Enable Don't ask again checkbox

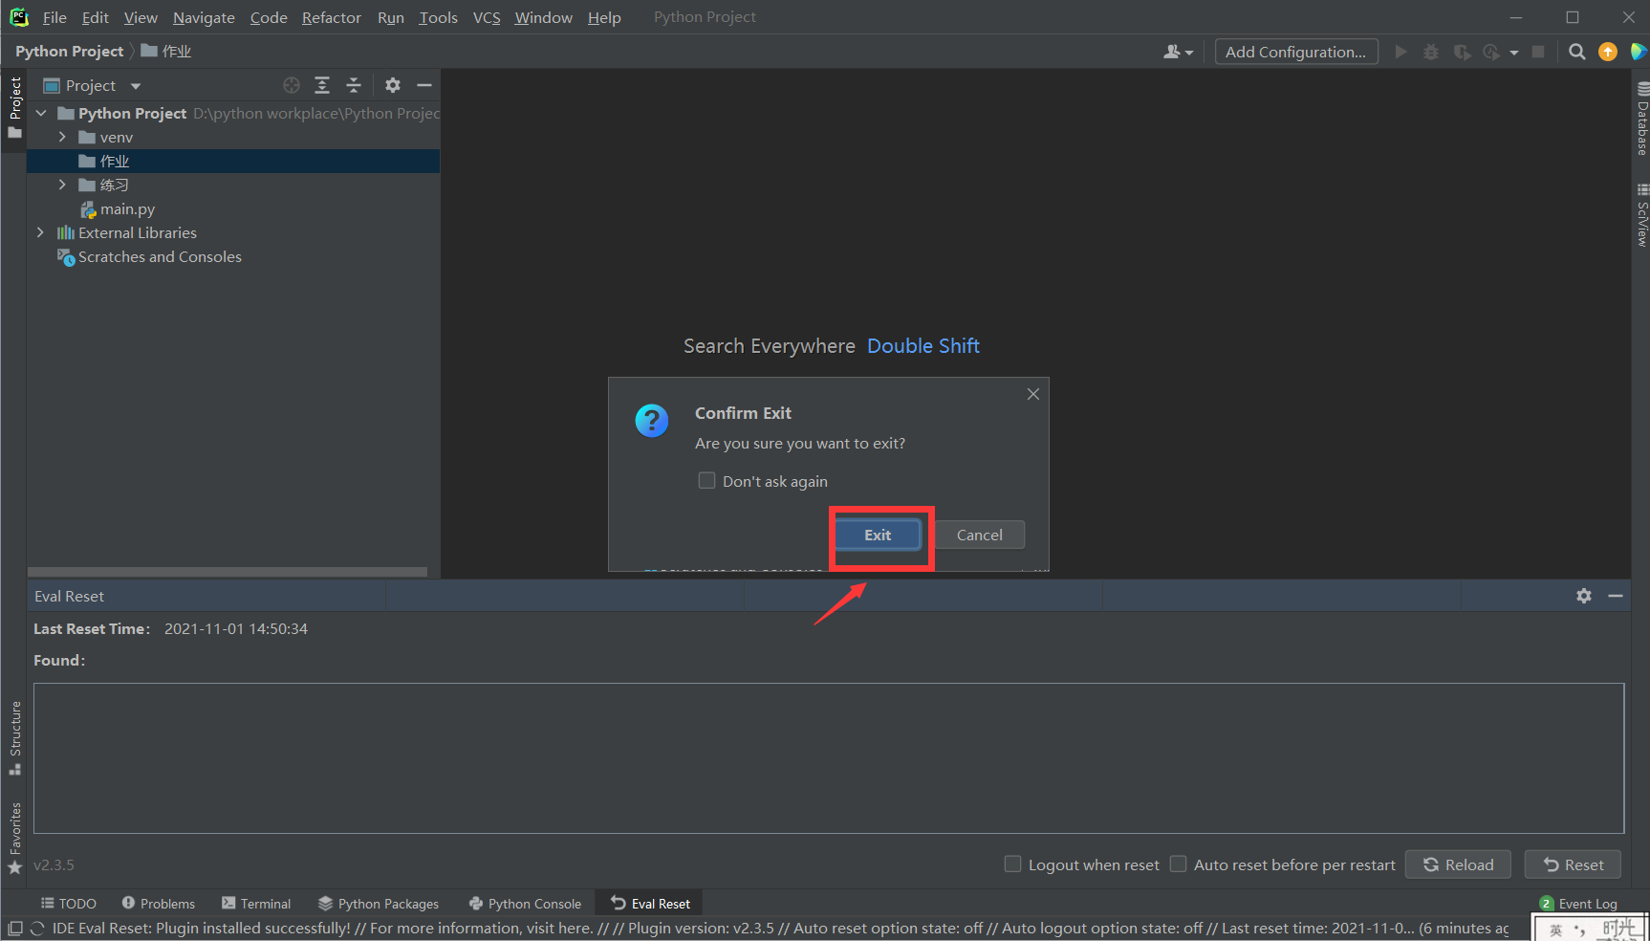pyautogui.click(x=706, y=480)
